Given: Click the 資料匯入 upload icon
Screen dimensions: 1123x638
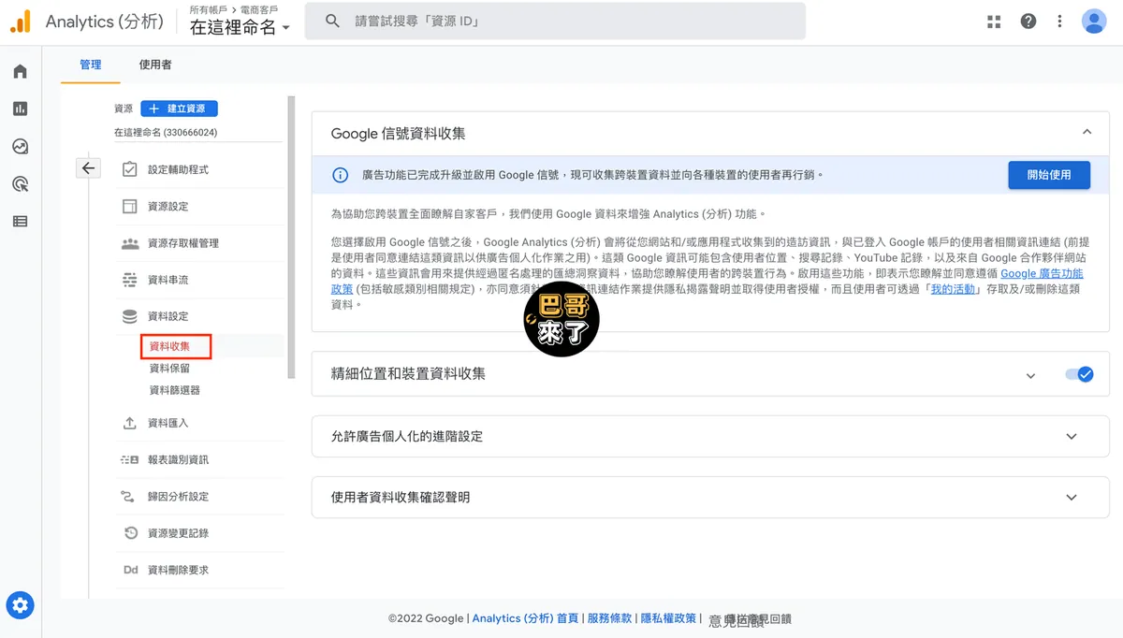Looking at the screenshot, I should [130, 423].
